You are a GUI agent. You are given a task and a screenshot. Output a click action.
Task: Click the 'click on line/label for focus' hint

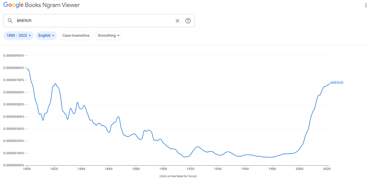click(x=178, y=176)
